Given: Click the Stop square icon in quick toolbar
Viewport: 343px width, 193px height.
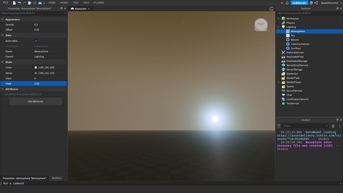Looking at the screenshot, I should point(35,3).
